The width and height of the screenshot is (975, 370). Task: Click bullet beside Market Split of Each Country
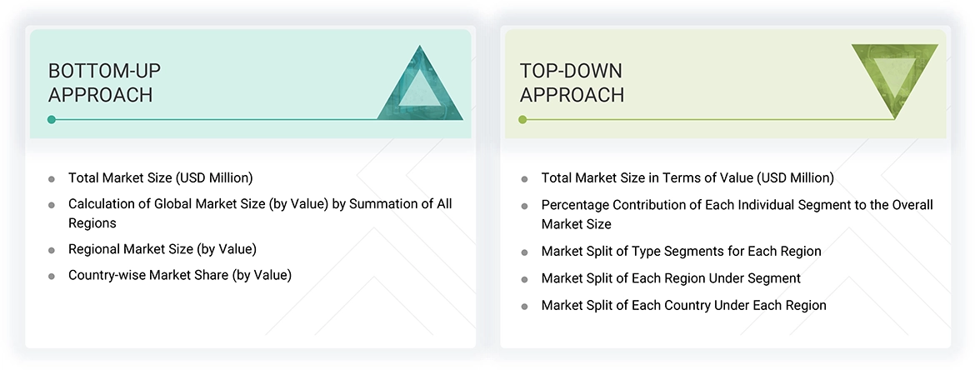pos(524,306)
